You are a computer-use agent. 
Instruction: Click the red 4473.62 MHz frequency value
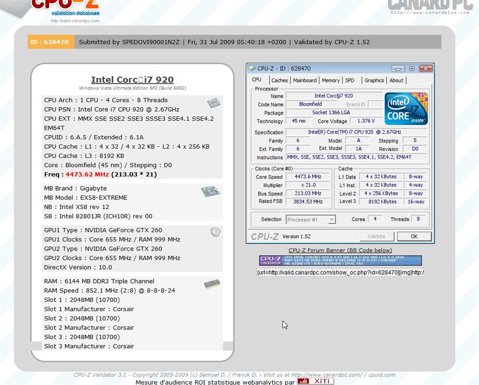point(87,174)
